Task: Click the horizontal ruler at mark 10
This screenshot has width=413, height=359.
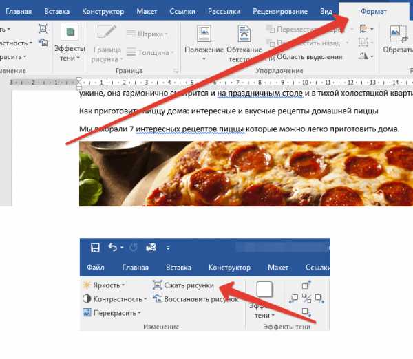Action: pyautogui.click(x=305, y=83)
